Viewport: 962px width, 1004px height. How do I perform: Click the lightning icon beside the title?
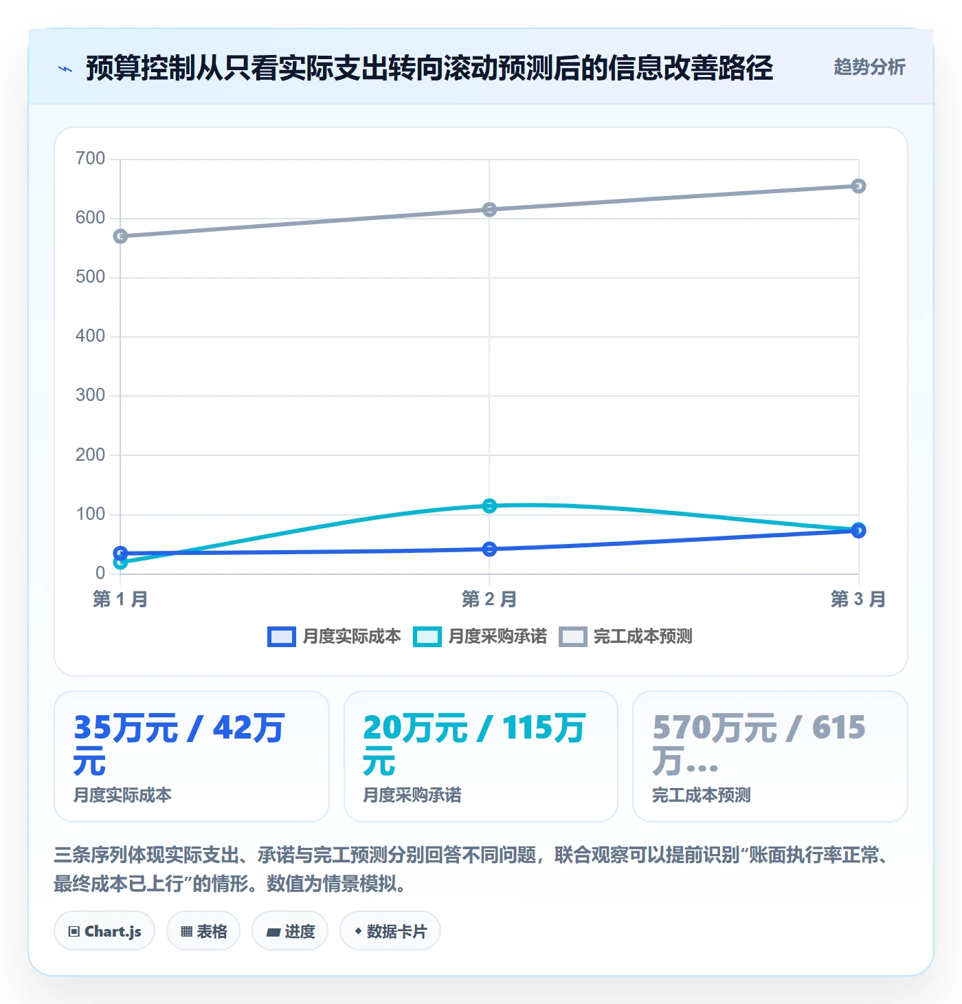pos(65,69)
